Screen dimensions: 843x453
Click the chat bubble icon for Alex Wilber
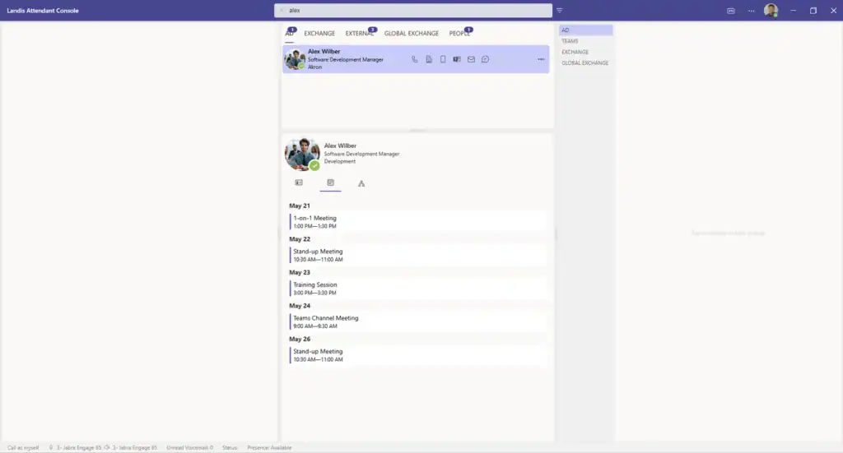click(x=485, y=59)
